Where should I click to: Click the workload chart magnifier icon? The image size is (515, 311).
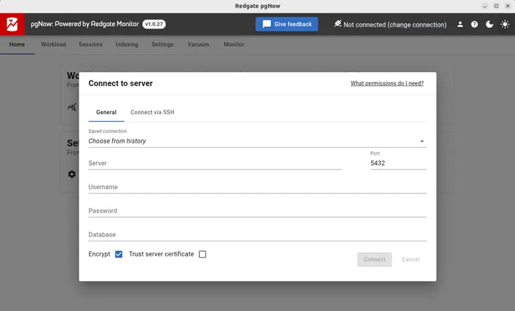click(x=72, y=107)
